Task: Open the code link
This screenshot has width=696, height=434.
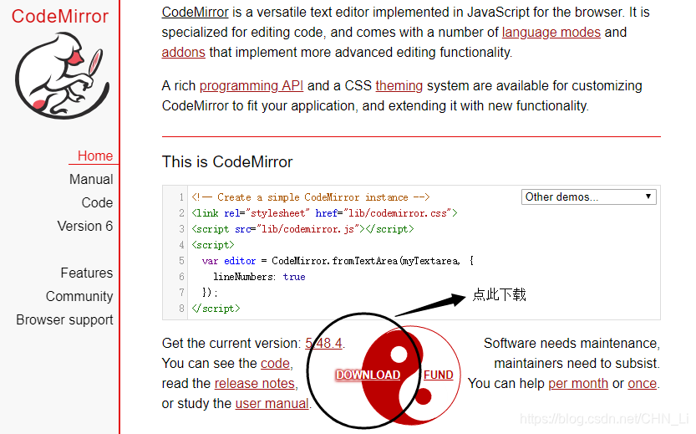Action: coord(275,364)
